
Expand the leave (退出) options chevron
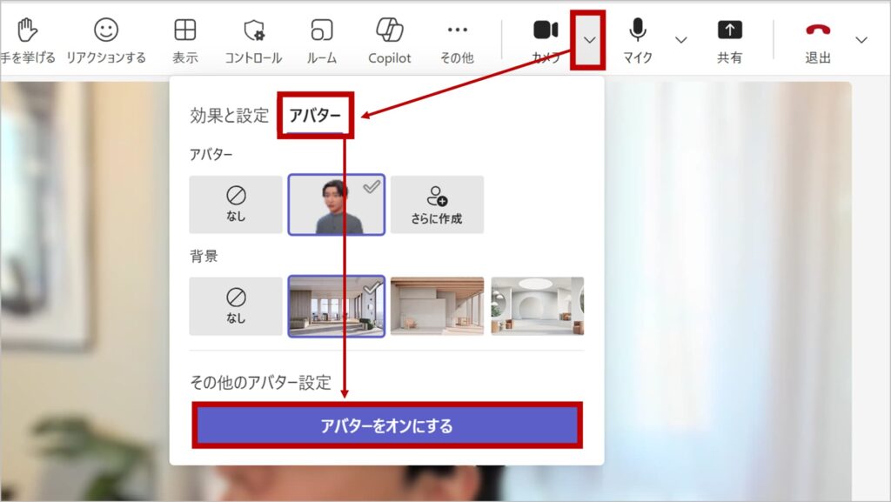click(x=861, y=40)
